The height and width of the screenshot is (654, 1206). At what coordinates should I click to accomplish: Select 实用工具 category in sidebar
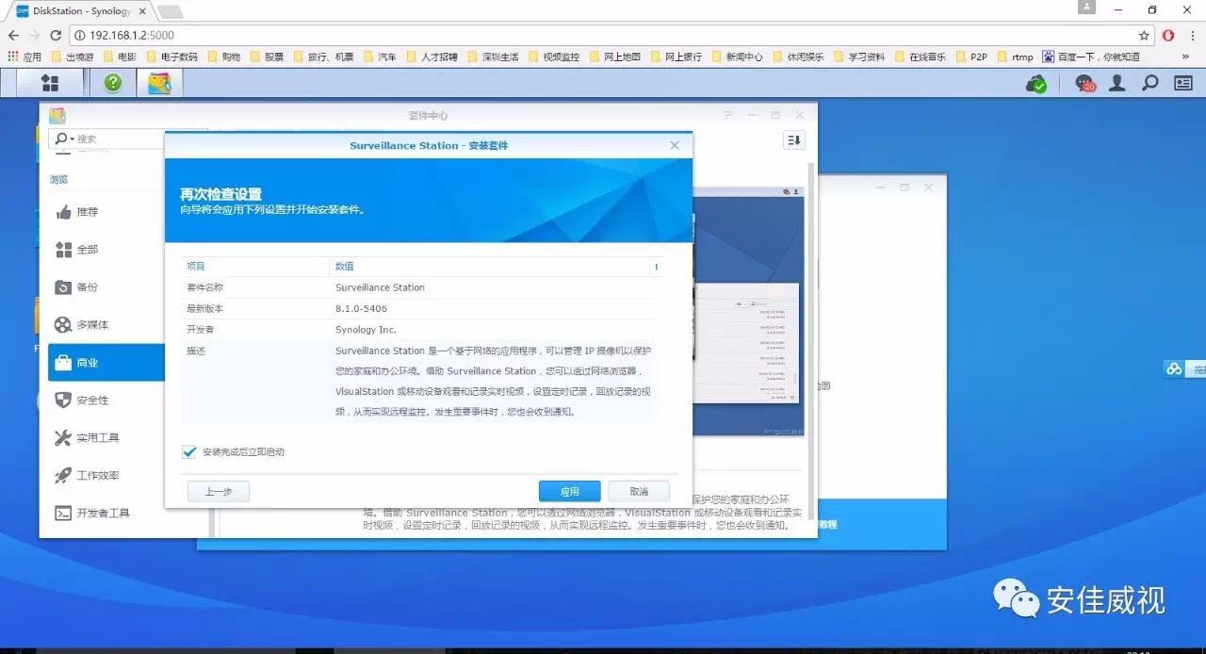coord(97,438)
